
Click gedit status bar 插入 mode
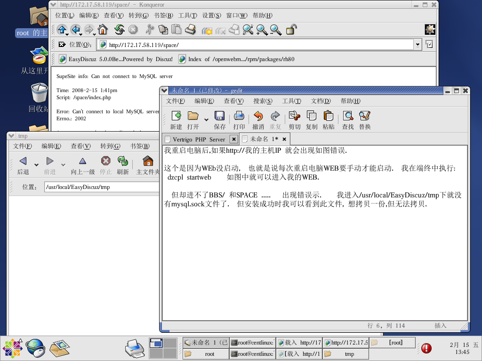coord(440,326)
